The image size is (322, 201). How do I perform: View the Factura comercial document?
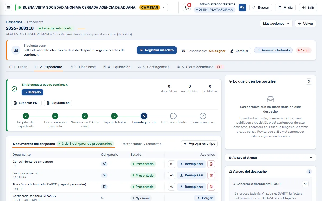coord(172,175)
